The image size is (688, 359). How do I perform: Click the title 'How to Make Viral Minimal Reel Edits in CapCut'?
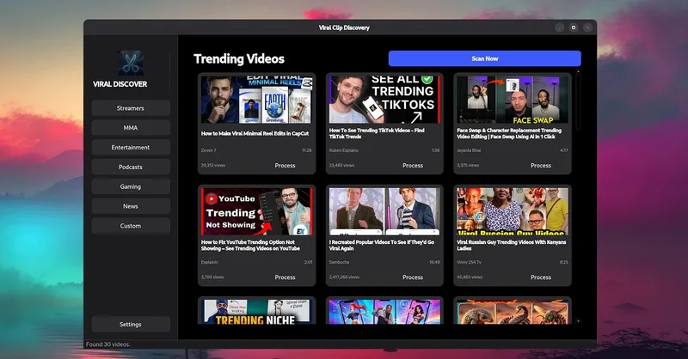(x=255, y=133)
